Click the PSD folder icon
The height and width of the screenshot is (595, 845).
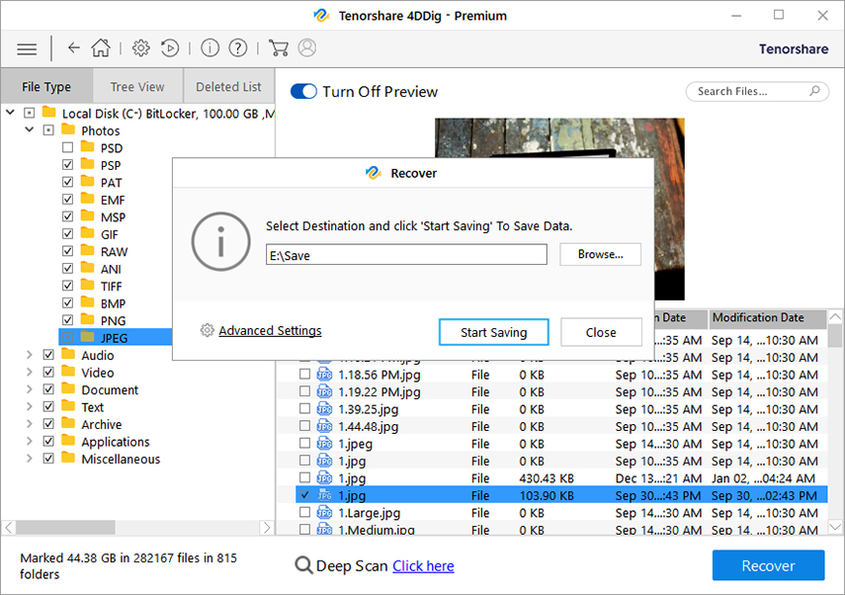click(87, 147)
